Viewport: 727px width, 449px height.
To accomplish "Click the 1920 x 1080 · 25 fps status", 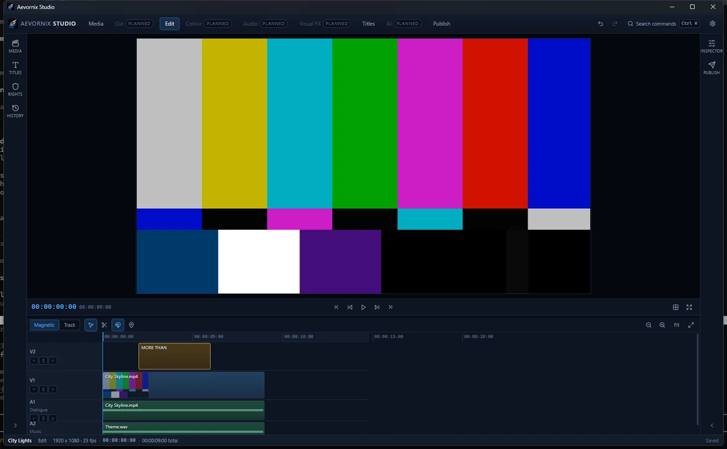I will (75, 440).
